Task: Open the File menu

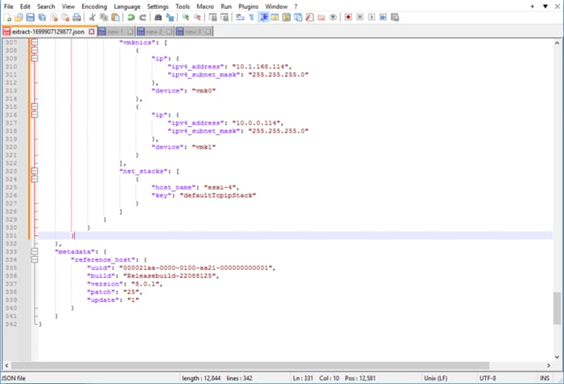Action: click(x=9, y=6)
